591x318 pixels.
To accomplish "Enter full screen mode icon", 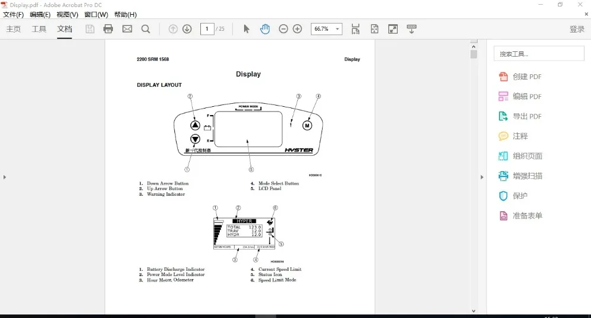I will 393,29.
